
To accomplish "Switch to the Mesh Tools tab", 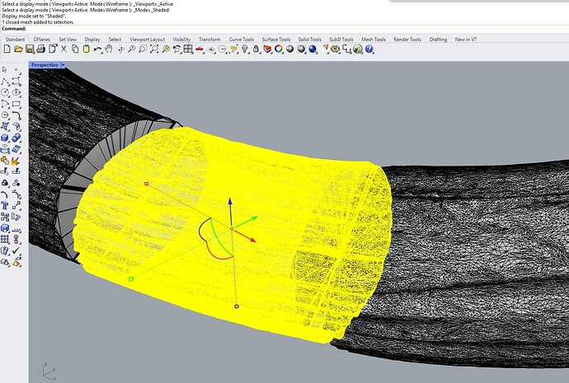I will pyautogui.click(x=374, y=40).
